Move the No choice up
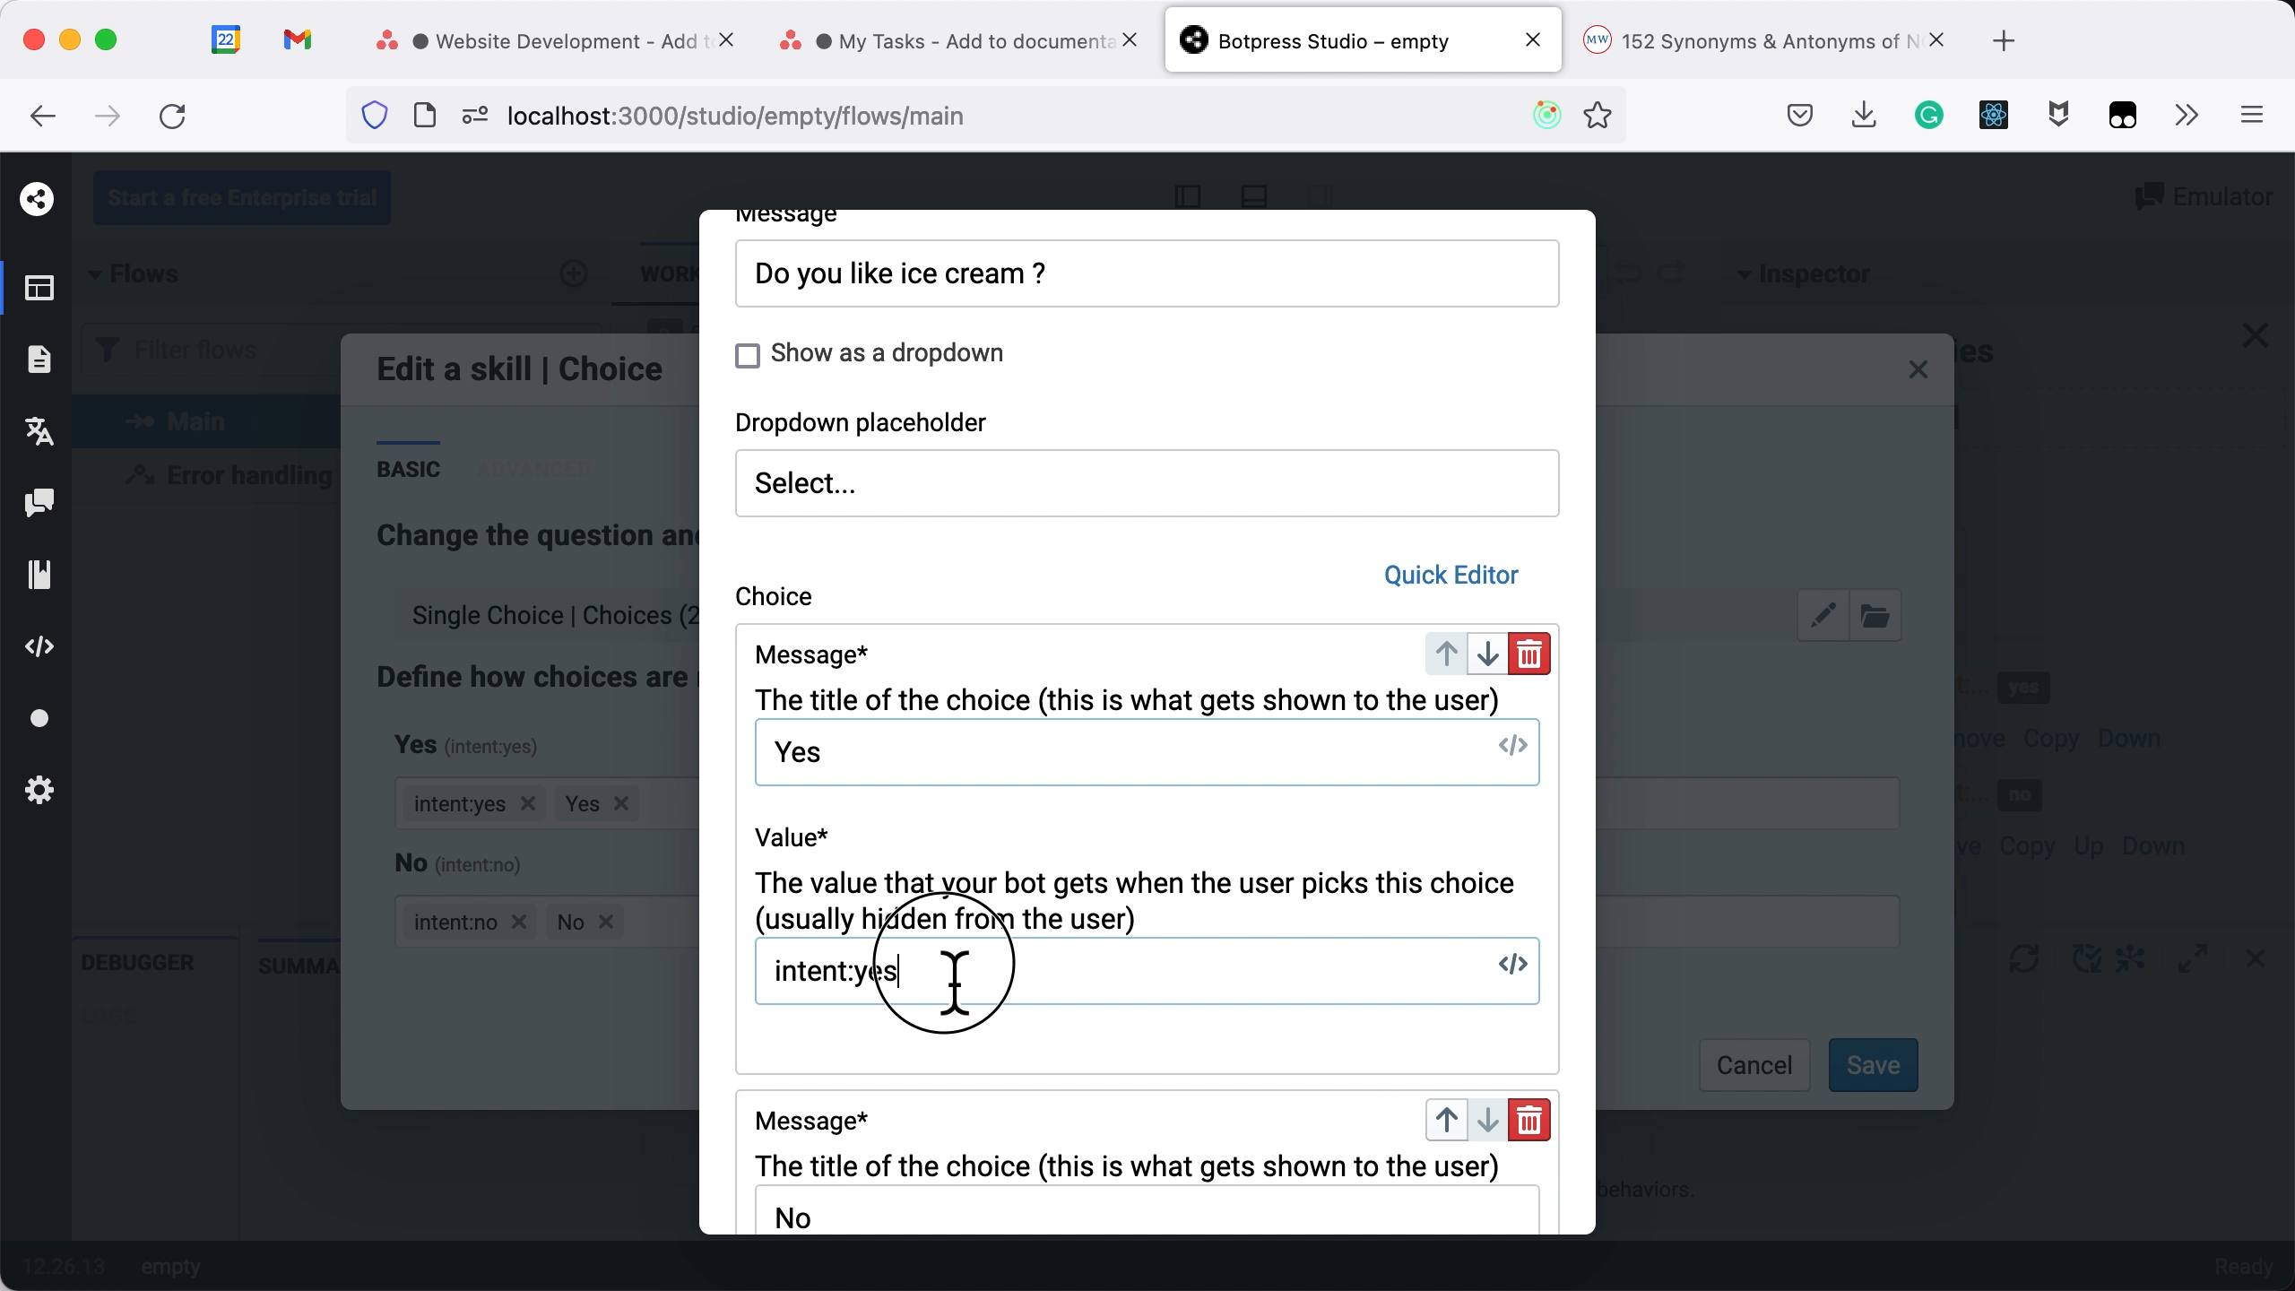 tap(1446, 1120)
